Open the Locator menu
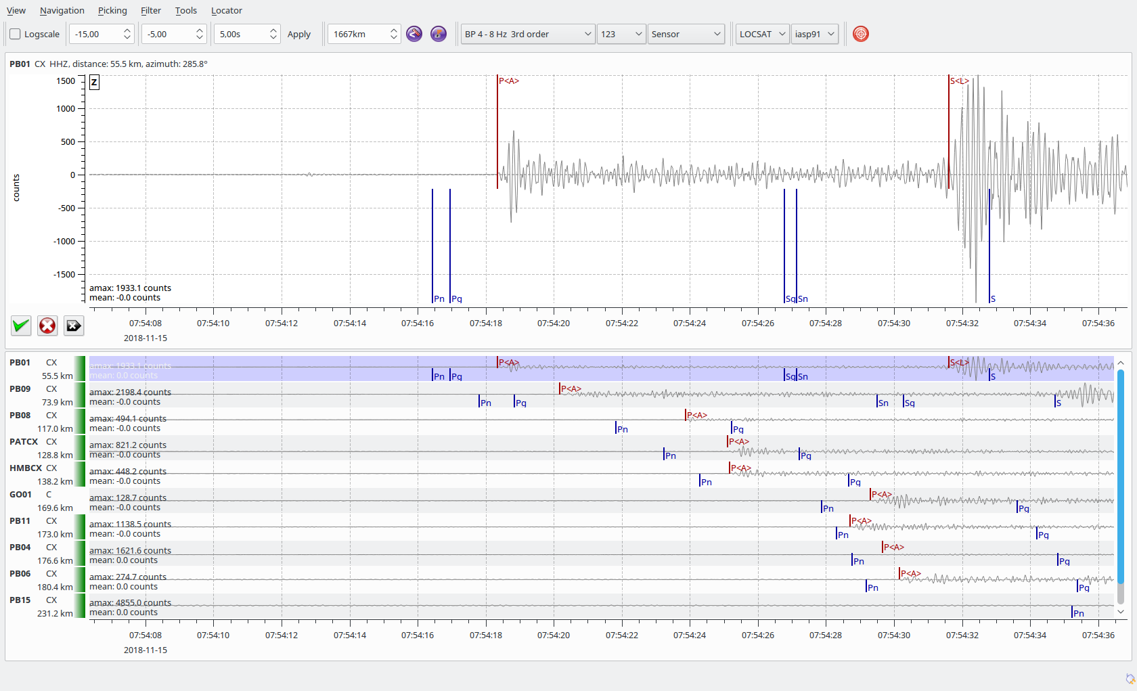 point(227,10)
